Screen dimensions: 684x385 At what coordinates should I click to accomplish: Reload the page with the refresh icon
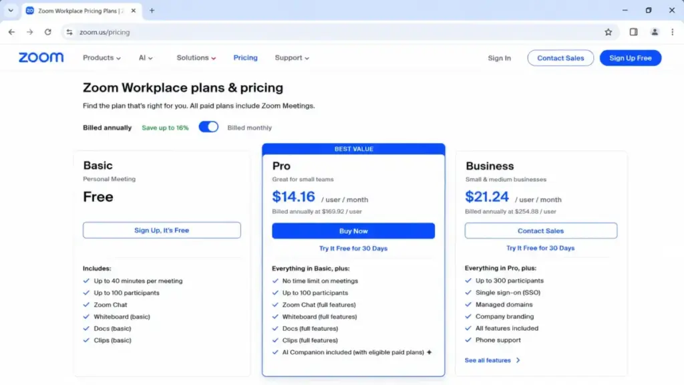48,32
